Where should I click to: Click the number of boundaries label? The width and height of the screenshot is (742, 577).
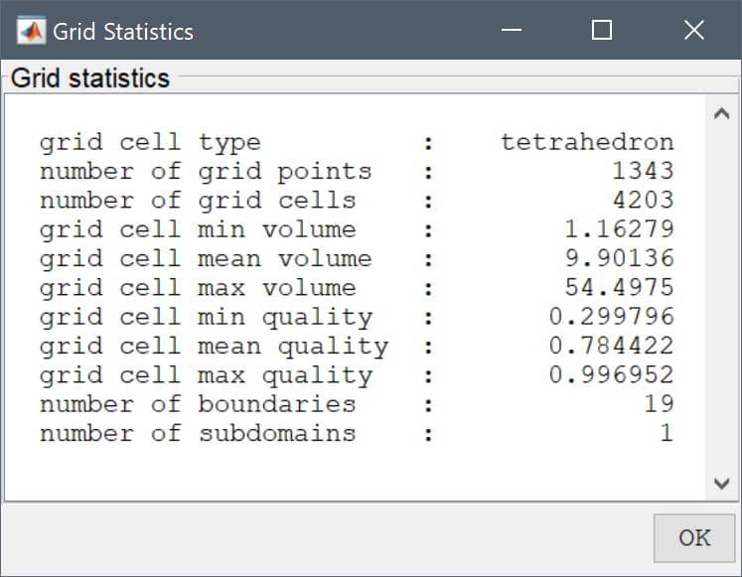[198, 404]
